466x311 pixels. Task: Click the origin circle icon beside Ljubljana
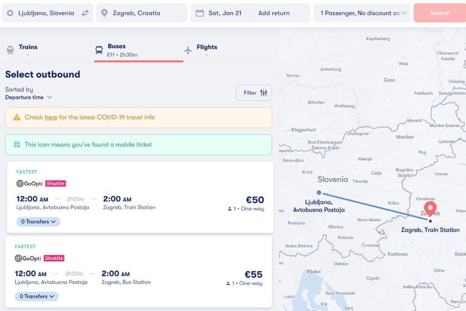pyautogui.click(x=10, y=13)
